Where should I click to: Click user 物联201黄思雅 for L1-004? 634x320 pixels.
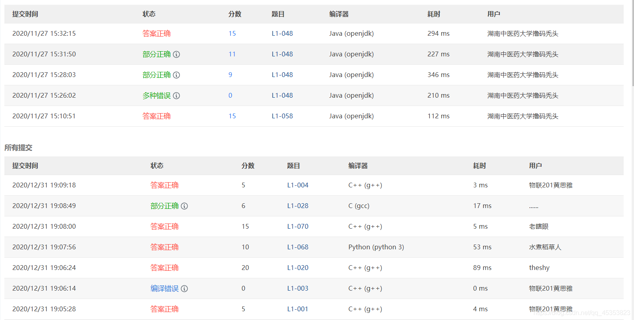pos(551,185)
